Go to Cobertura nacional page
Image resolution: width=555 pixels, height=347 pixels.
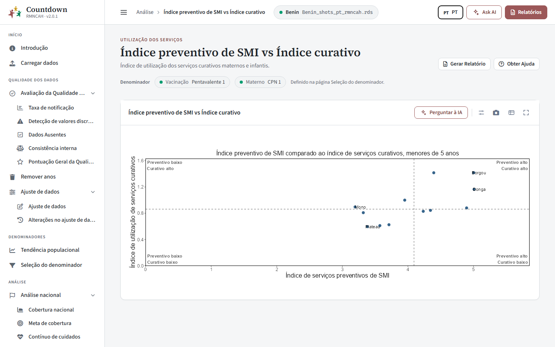(x=52, y=310)
